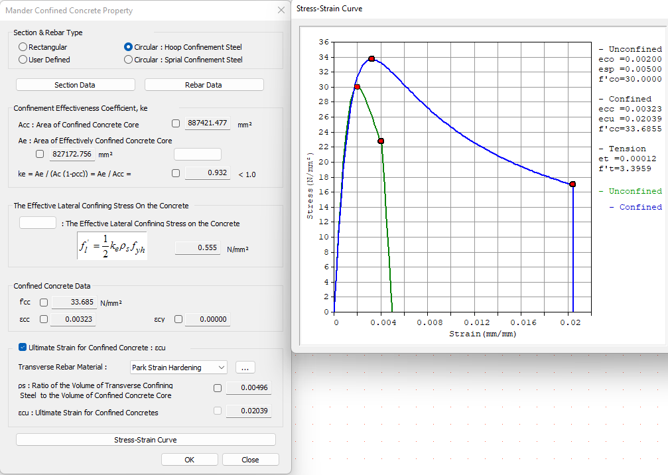Enable the ρs volume ratio checkbox
Viewport: 668px width, 475px height.
point(218,388)
